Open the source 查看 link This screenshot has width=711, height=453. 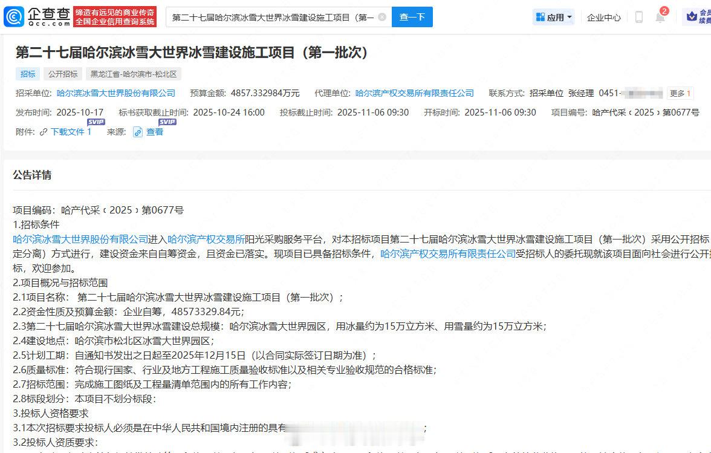tap(155, 131)
